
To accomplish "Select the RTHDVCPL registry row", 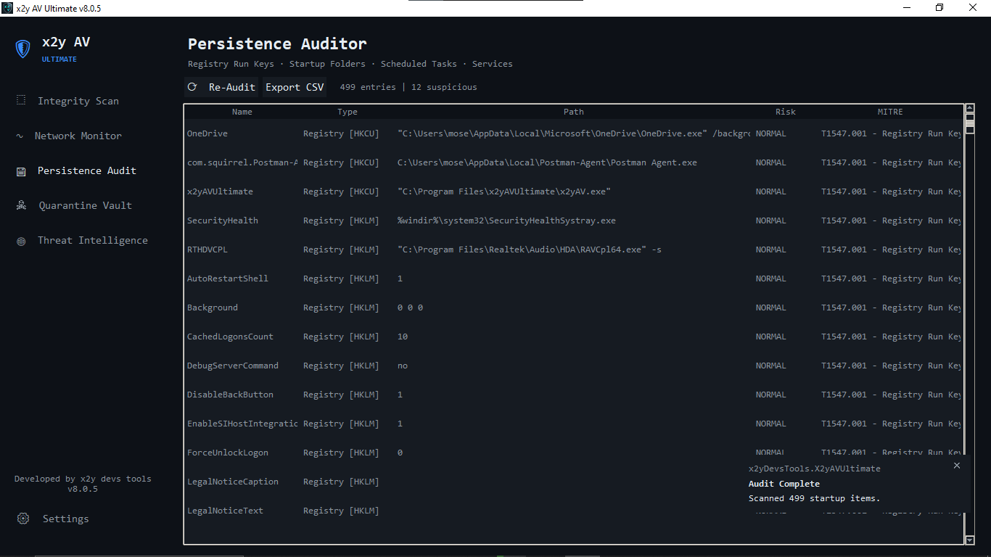I will click(x=205, y=249).
